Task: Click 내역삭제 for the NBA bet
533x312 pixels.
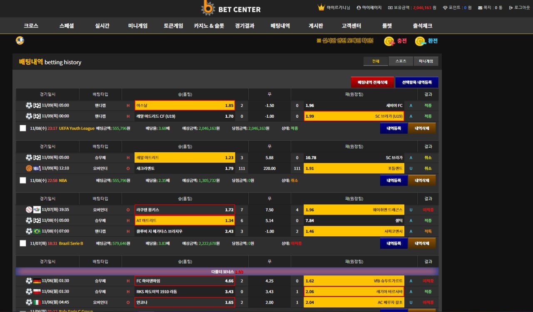Action: click(422, 181)
